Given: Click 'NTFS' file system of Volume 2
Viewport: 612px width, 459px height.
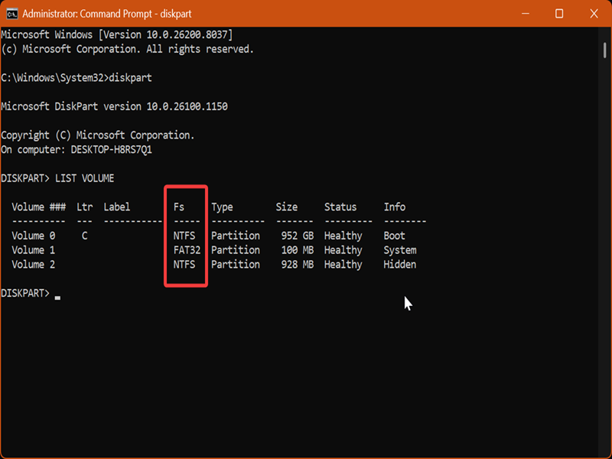Looking at the screenshot, I should [x=184, y=265].
